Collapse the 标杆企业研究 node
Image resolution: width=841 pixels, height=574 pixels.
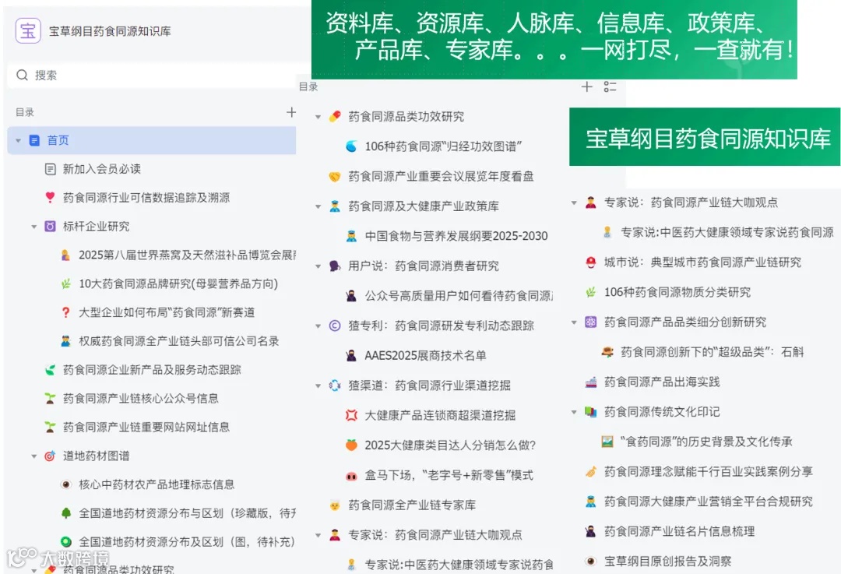(x=33, y=227)
